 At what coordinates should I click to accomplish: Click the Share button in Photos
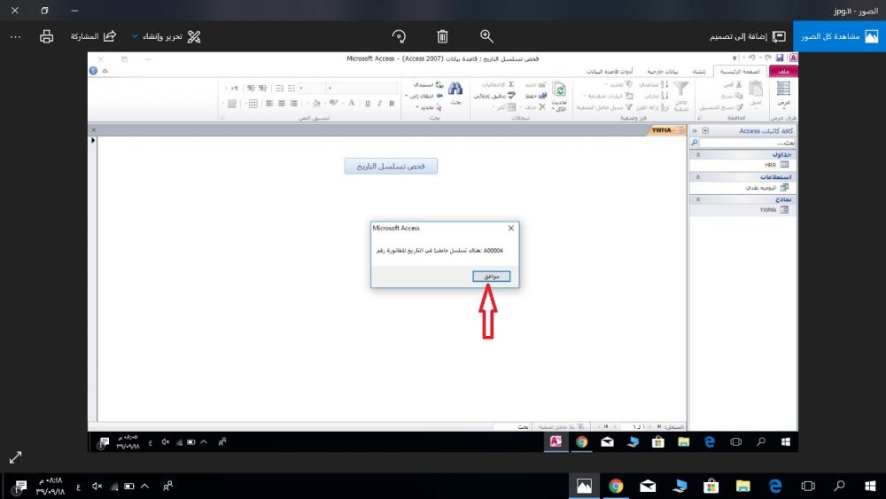(x=93, y=36)
